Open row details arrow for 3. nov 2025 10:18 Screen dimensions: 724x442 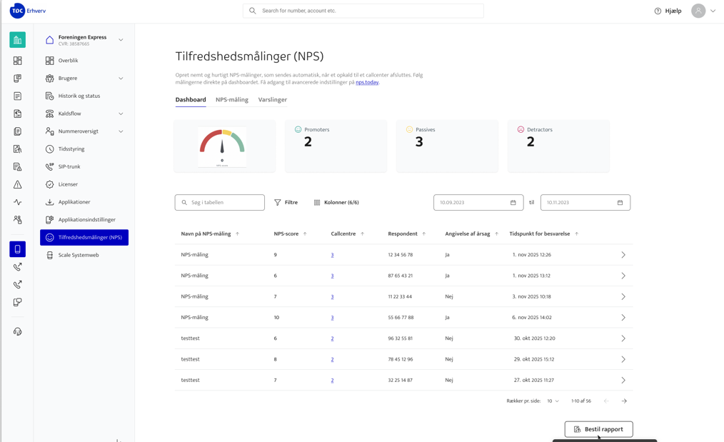[623, 296]
